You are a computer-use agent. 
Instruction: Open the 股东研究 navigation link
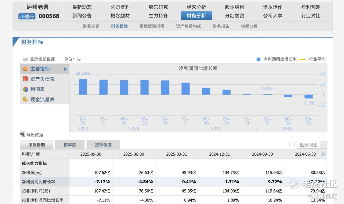pyautogui.click(x=158, y=7)
